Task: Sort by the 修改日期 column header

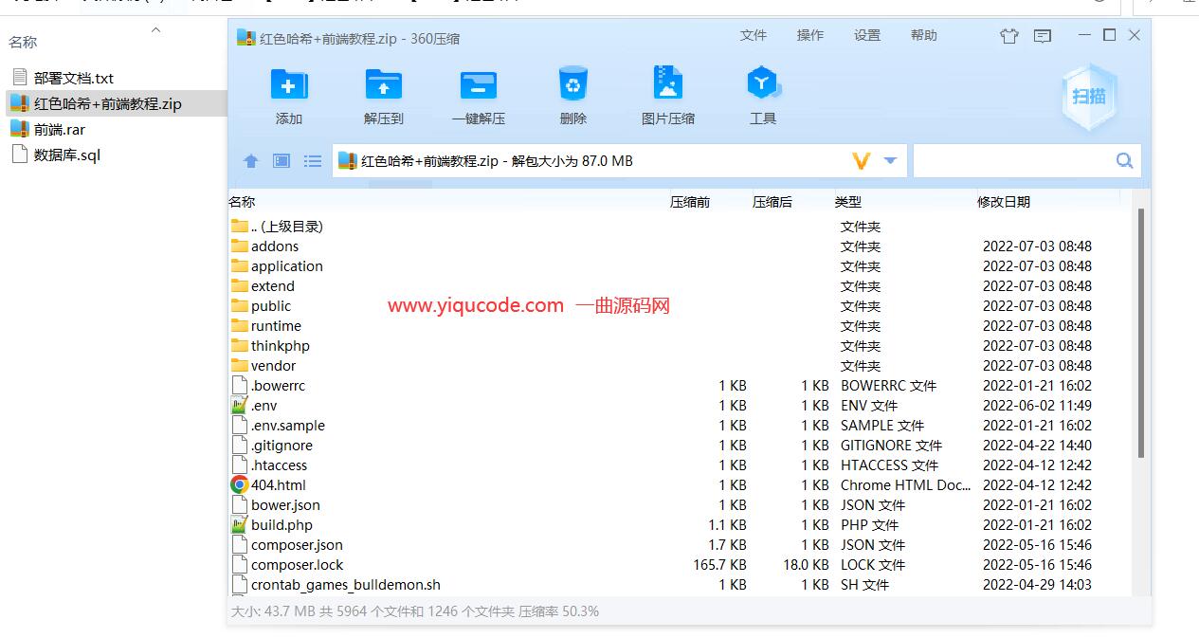Action: 1004,202
